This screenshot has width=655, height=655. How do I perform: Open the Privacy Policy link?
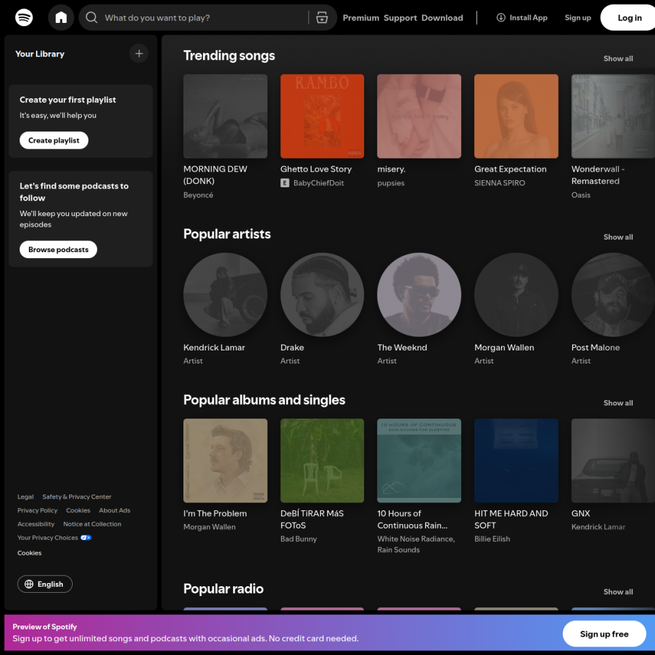(37, 510)
